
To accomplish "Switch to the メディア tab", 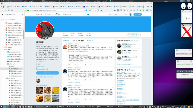I will pos(90,41).
